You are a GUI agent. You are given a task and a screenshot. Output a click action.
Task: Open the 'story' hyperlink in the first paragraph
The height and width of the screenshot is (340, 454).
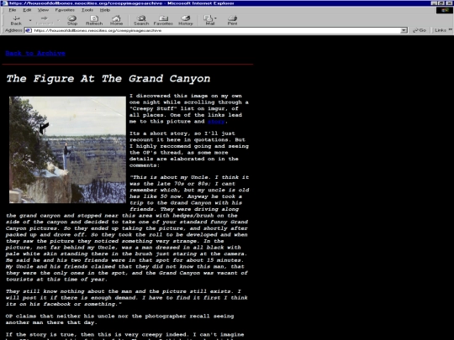click(216, 122)
